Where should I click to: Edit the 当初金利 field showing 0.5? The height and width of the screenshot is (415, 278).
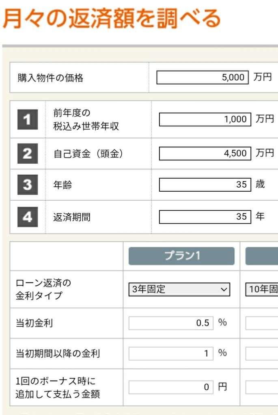click(171, 323)
